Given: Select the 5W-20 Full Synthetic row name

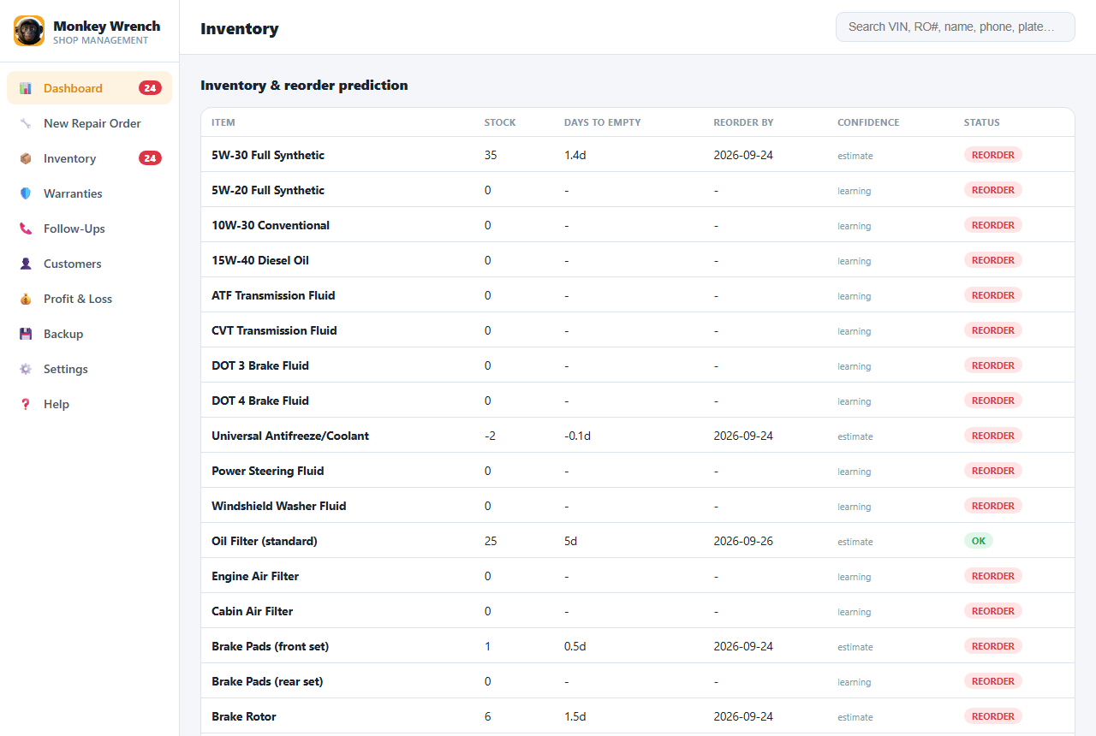Looking at the screenshot, I should click(268, 190).
